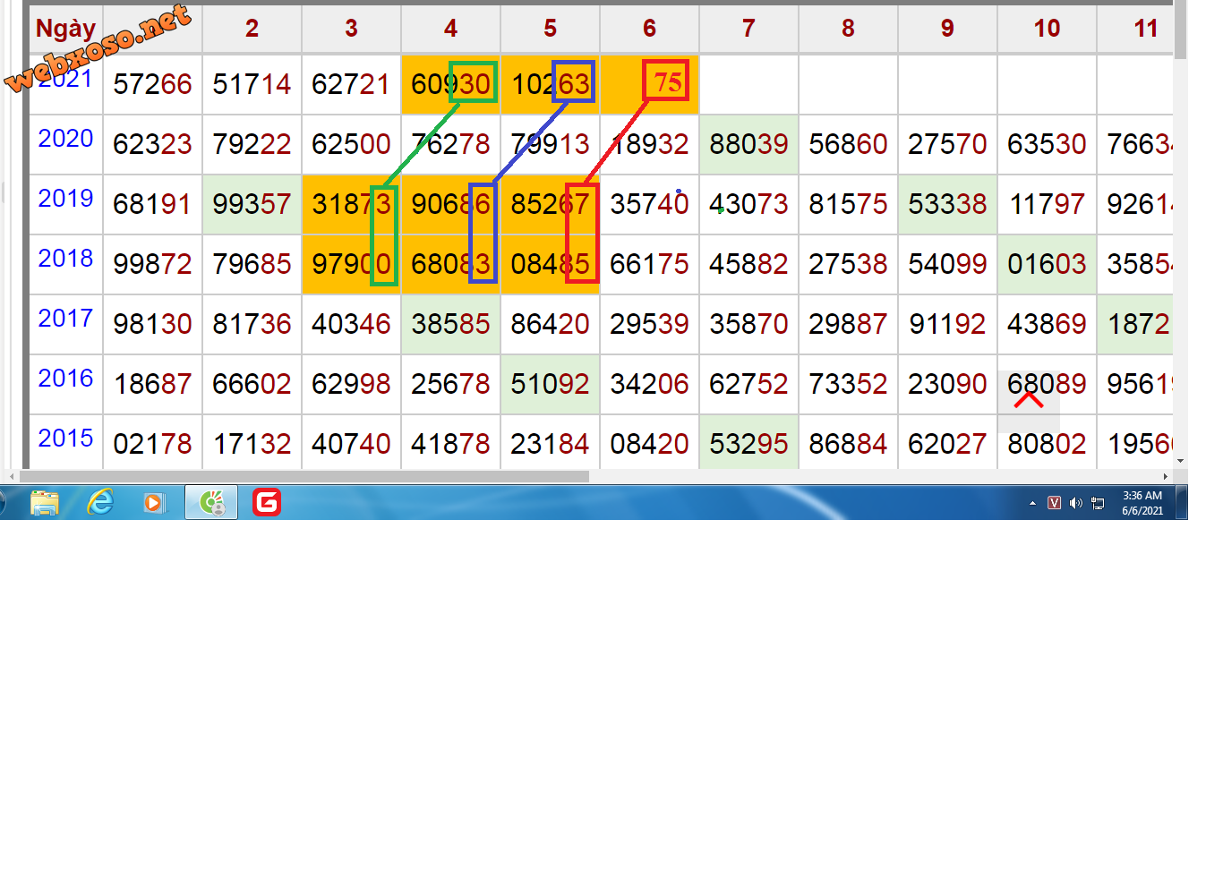Open the taskbar clock showing 3:36 AM

click(x=1142, y=503)
